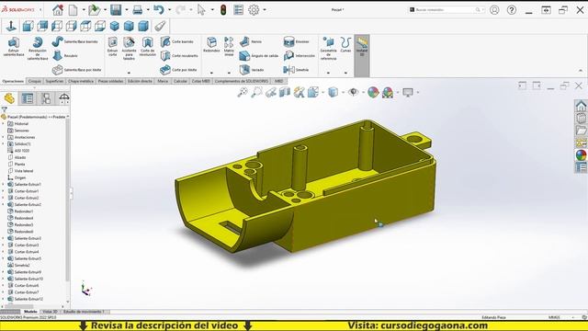Undo the last action with the Undo arrow

pyautogui.click(x=159, y=10)
